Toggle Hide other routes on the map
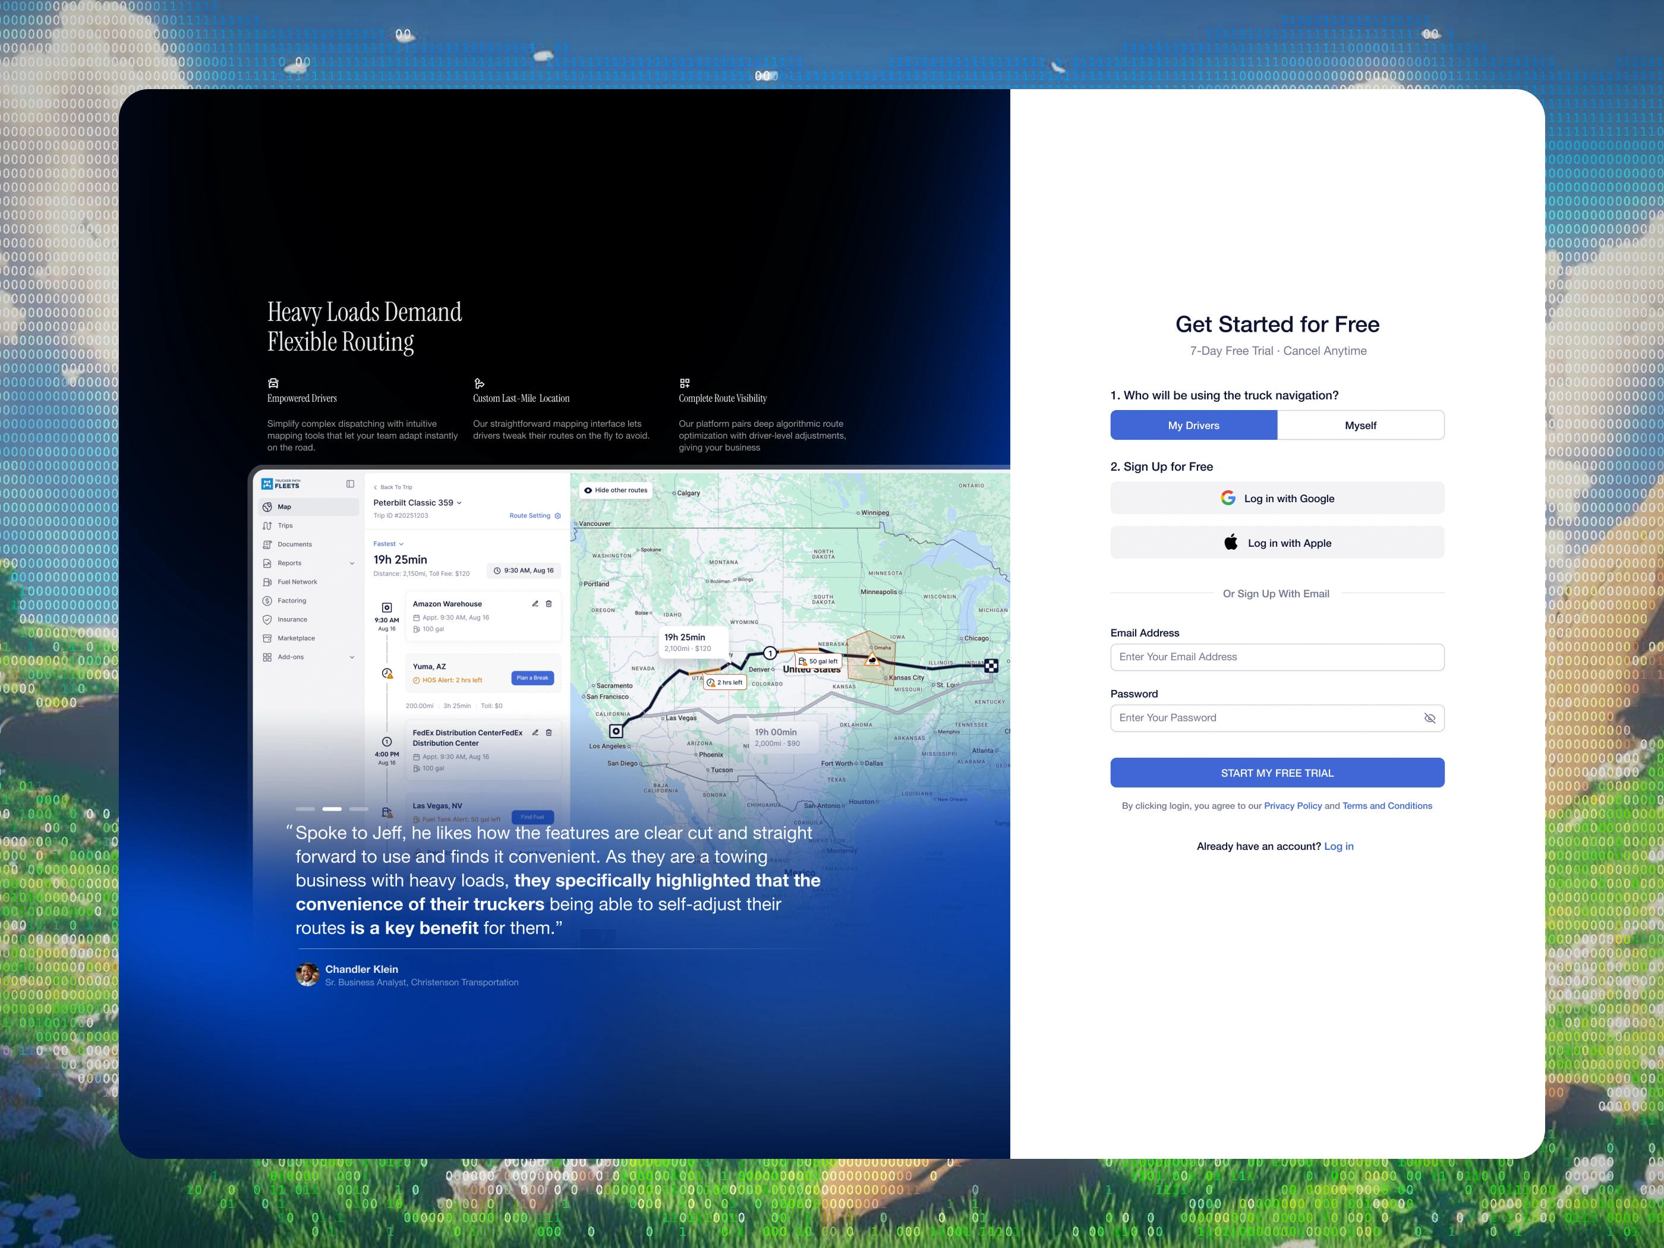Image resolution: width=1664 pixels, height=1248 pixels. (616, 490)
